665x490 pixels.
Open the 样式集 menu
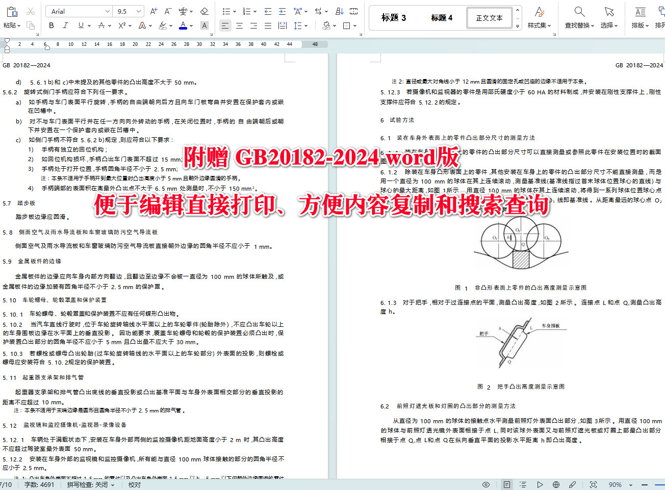point(539,25)
